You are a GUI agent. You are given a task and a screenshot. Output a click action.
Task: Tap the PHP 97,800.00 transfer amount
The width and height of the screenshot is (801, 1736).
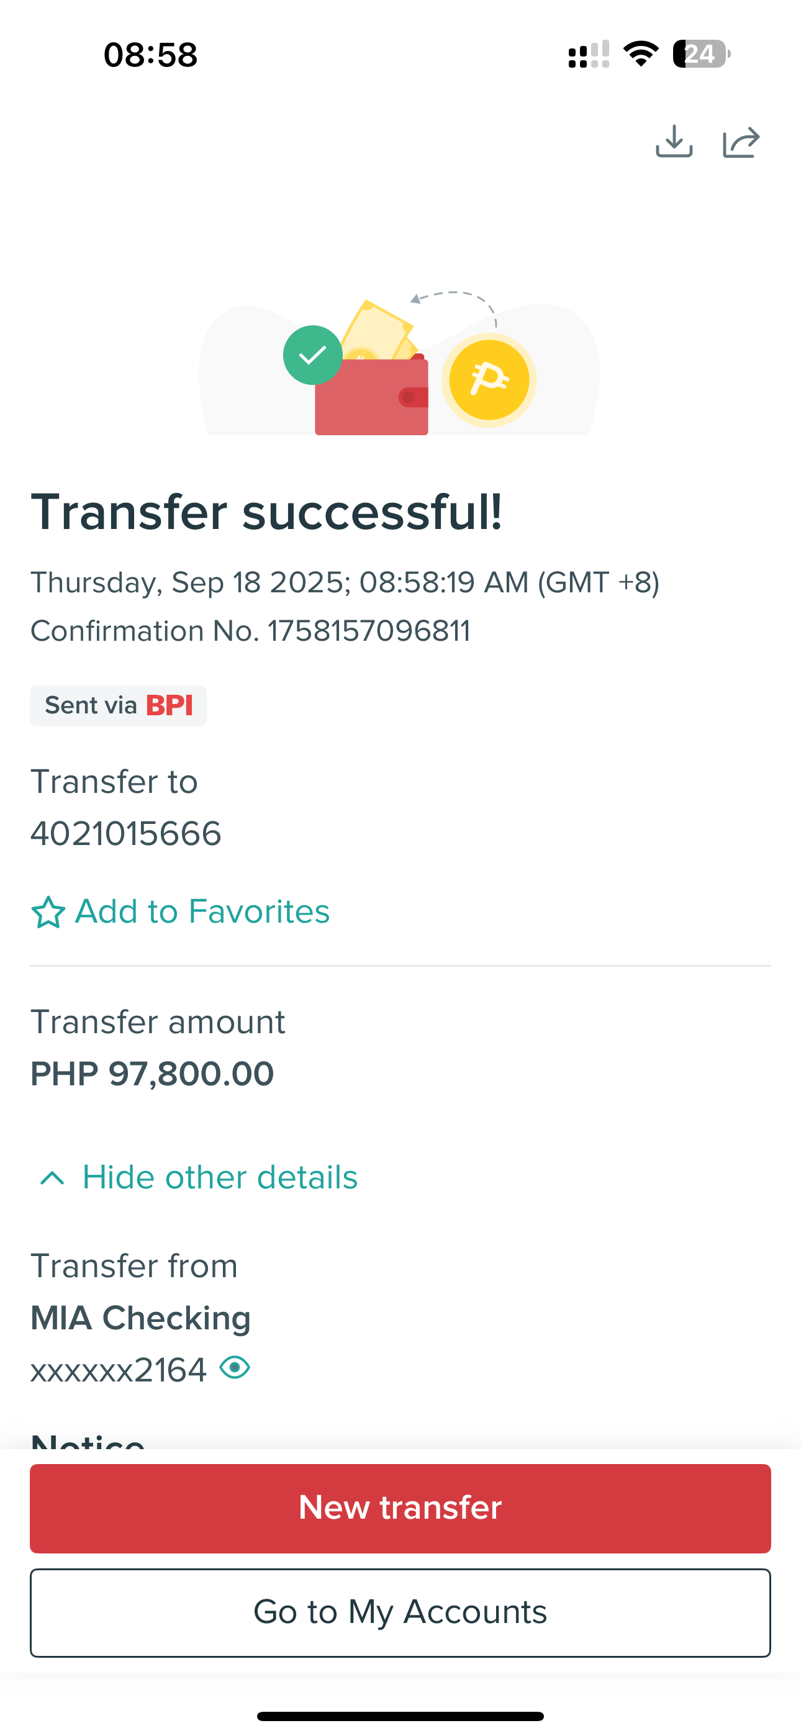point(152,1074)
